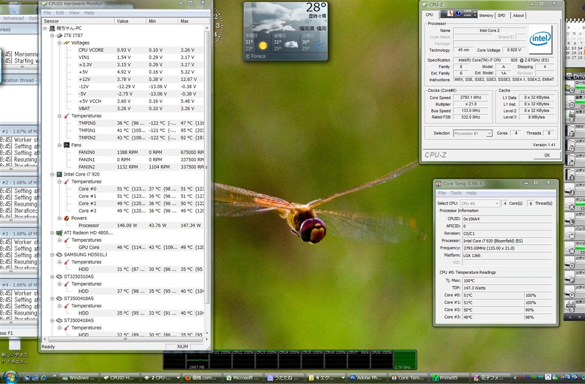Viewport: 585px width, 384px height.
Task: Click the Hardware Monitor vertical scrollbar
Action: (207, 171)
